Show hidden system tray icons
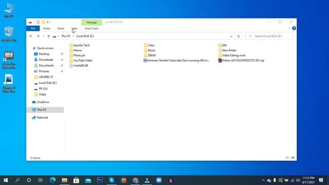This screenshot has width=329, height=185. point(263,180)
